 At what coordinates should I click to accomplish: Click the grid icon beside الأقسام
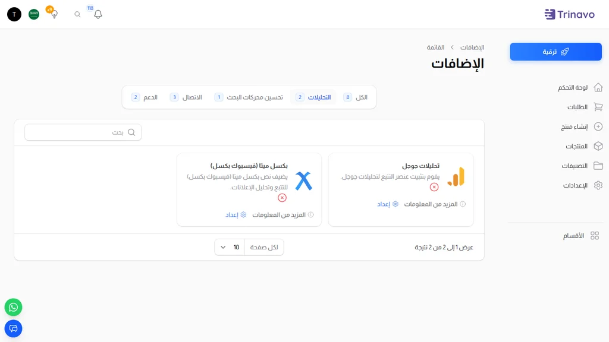(x=595, y=236)
